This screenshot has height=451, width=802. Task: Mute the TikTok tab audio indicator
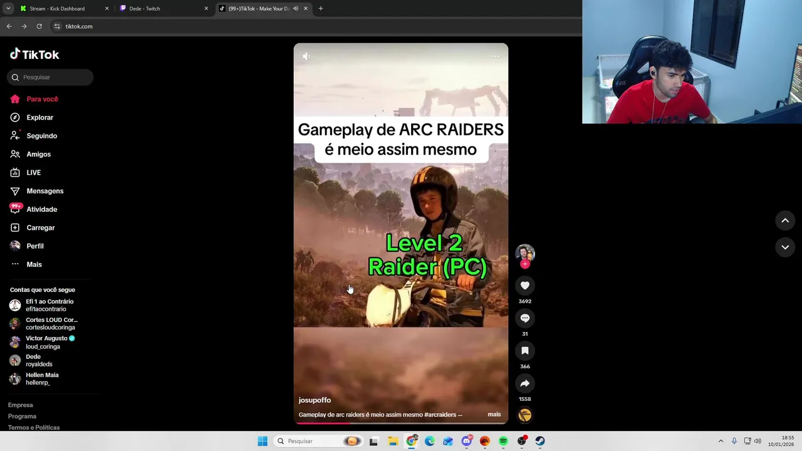295,9
